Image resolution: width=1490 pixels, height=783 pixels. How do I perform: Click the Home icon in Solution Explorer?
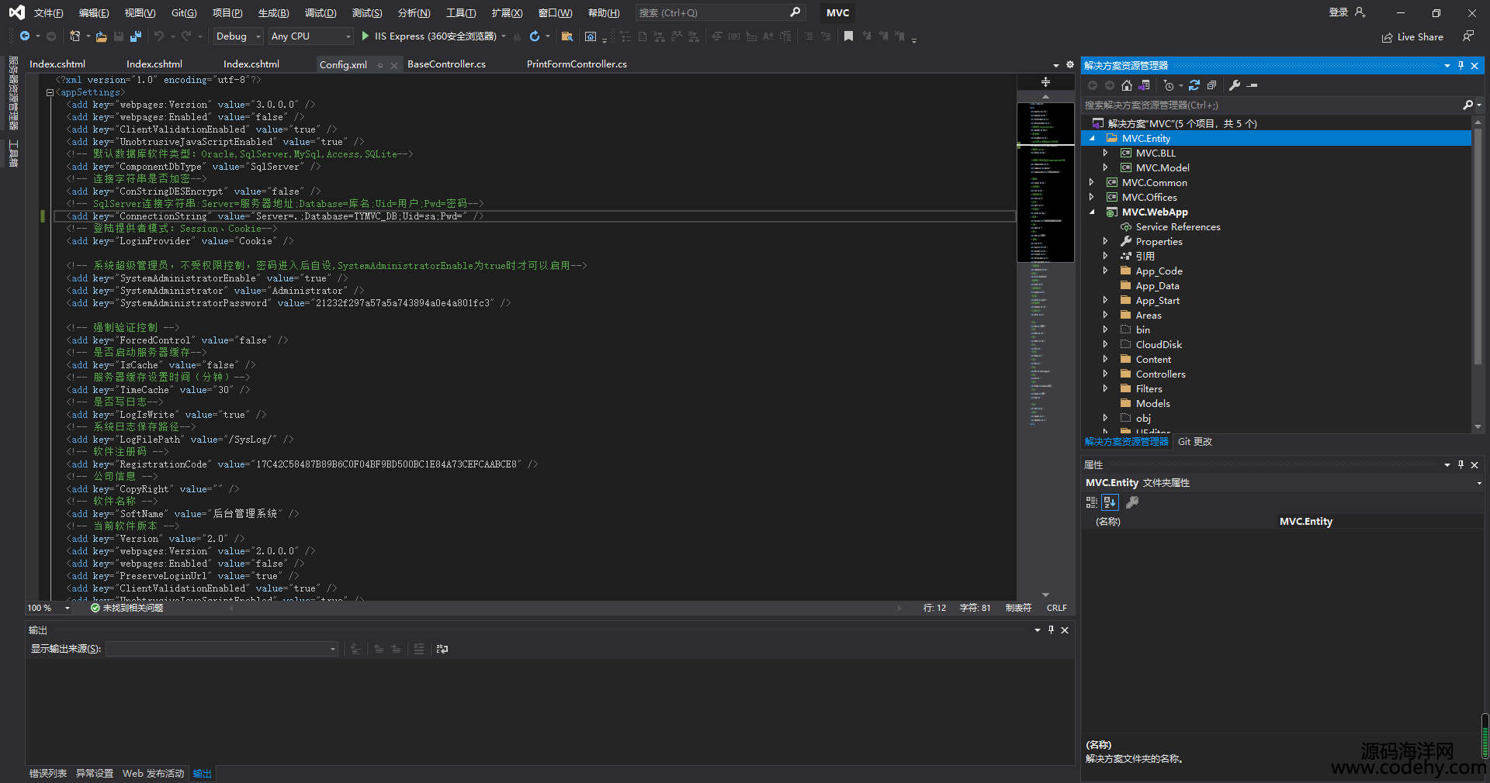point(1127,85)
